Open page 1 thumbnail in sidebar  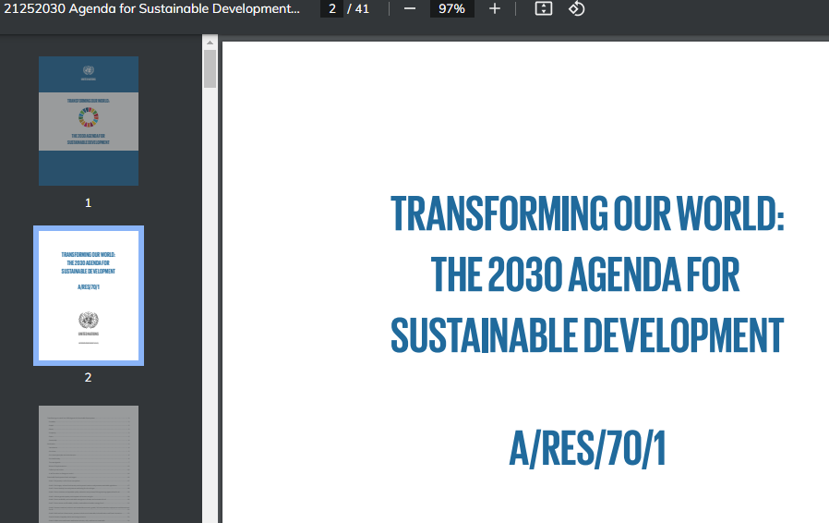(x=89, y=121)
